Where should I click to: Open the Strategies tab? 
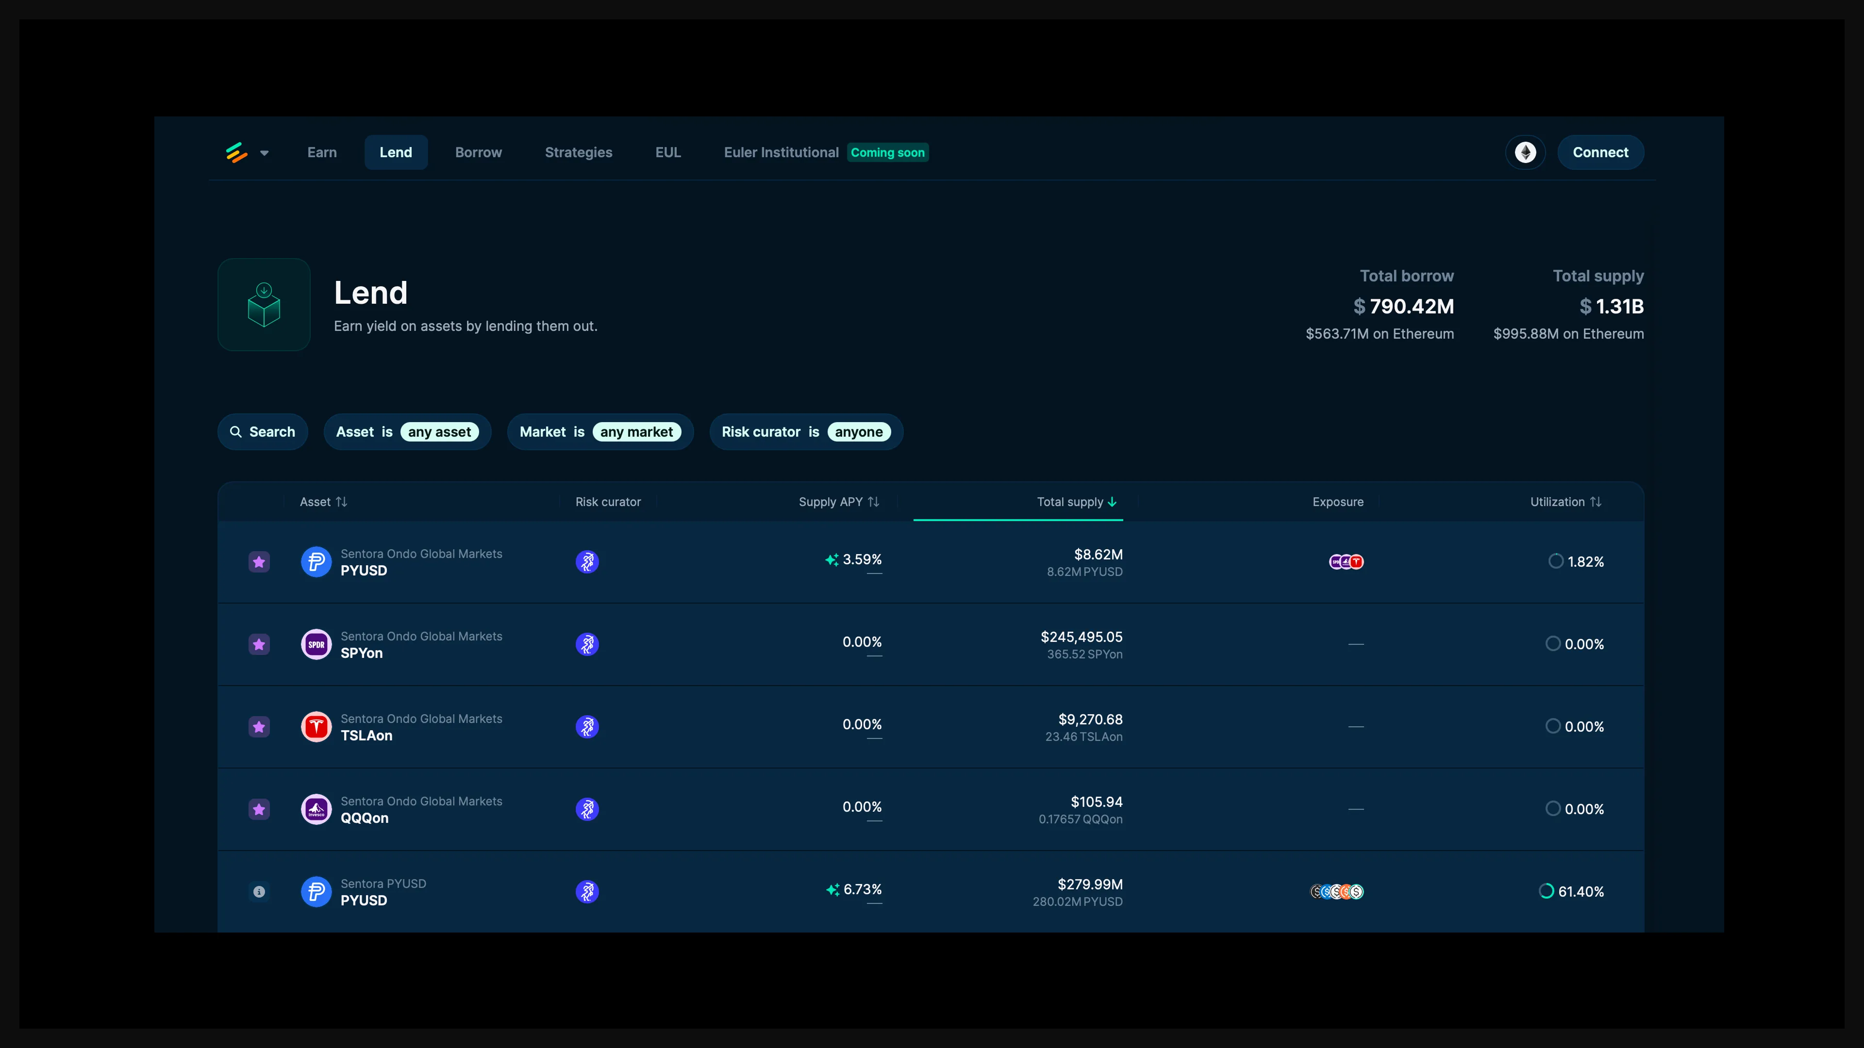pyautogui.click(x=579, y=153)
